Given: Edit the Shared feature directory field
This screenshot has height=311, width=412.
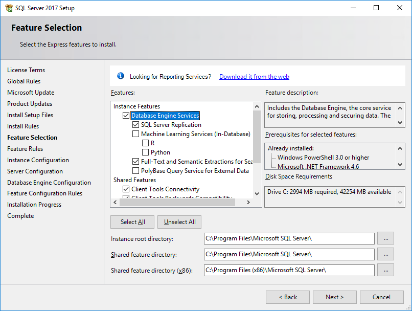Looking at the screenshot, I should coord(289,254).
